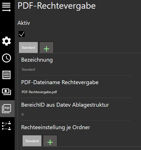
Task: Add folder rights tab with lower plus
Action: 50,141
